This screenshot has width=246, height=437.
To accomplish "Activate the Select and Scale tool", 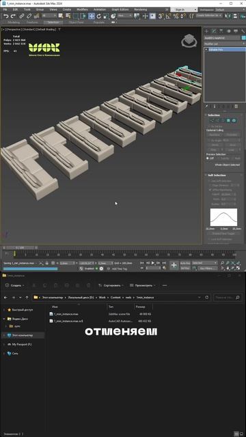I will (106, 16).
